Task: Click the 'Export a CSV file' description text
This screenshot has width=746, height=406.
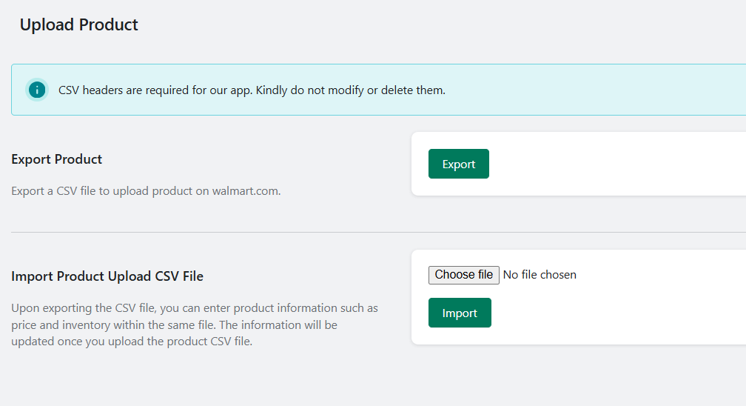Action: pyautogui.click(x=146, y=191)
